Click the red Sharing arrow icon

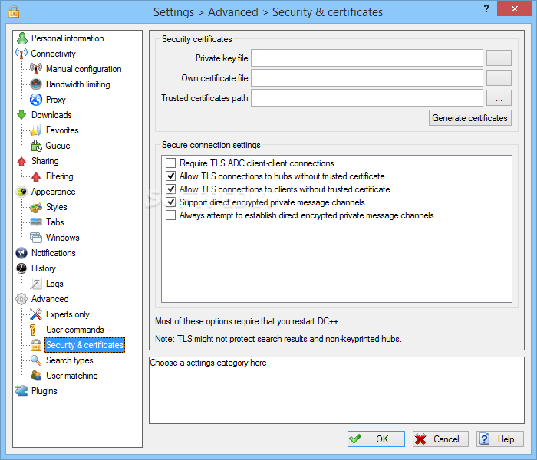21,161
